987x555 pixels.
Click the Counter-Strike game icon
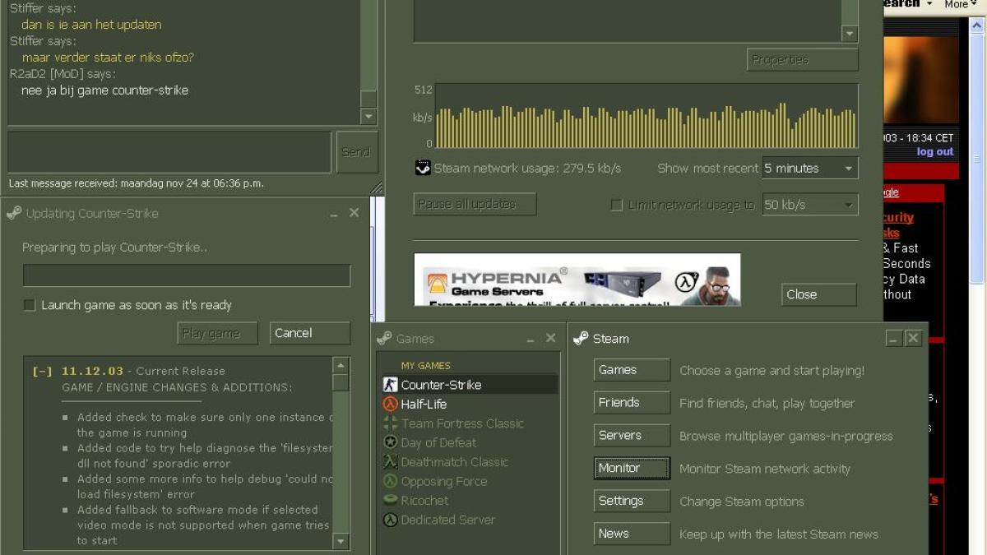(391, 385)
